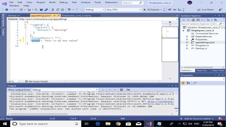Save the current file with Save icon

(x=41, y=10)
